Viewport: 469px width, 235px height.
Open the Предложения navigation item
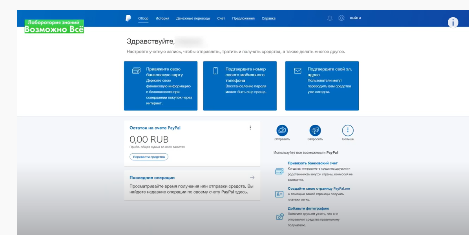tap(243, 18)
